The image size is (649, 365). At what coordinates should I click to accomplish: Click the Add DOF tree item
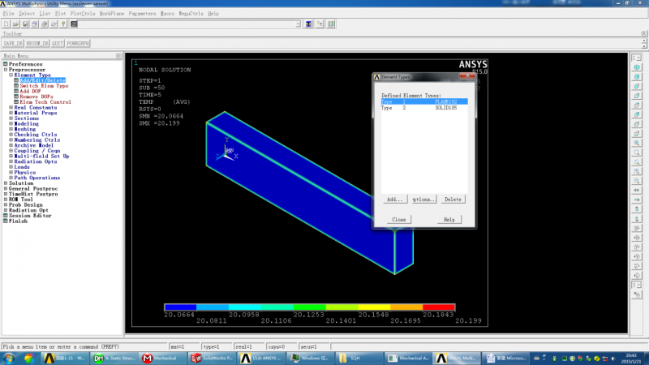click(x=30, y=91)
